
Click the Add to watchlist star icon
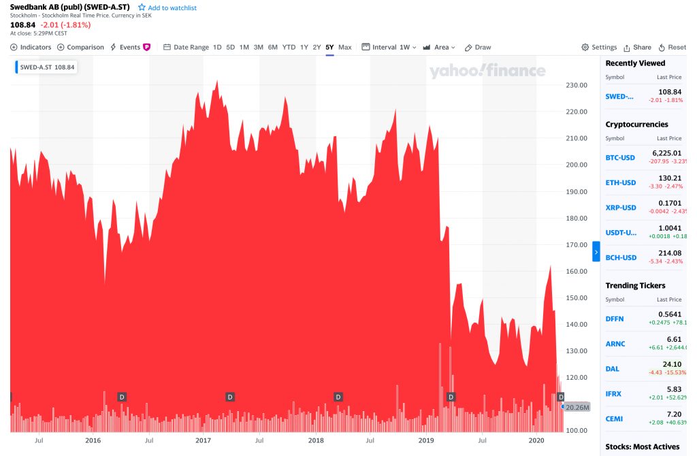pyautogui.click(x=142, y=7)
